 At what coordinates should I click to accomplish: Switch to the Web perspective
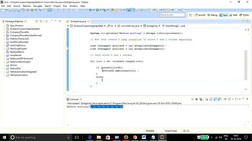233,15
